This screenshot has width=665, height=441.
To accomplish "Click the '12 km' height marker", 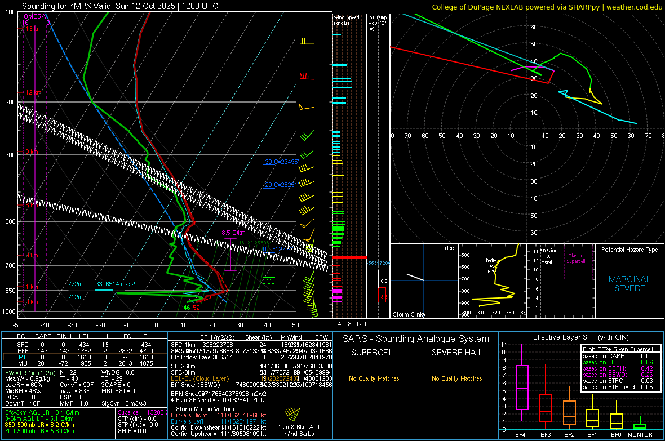I will pyautogui.click(x=33, y=92).
